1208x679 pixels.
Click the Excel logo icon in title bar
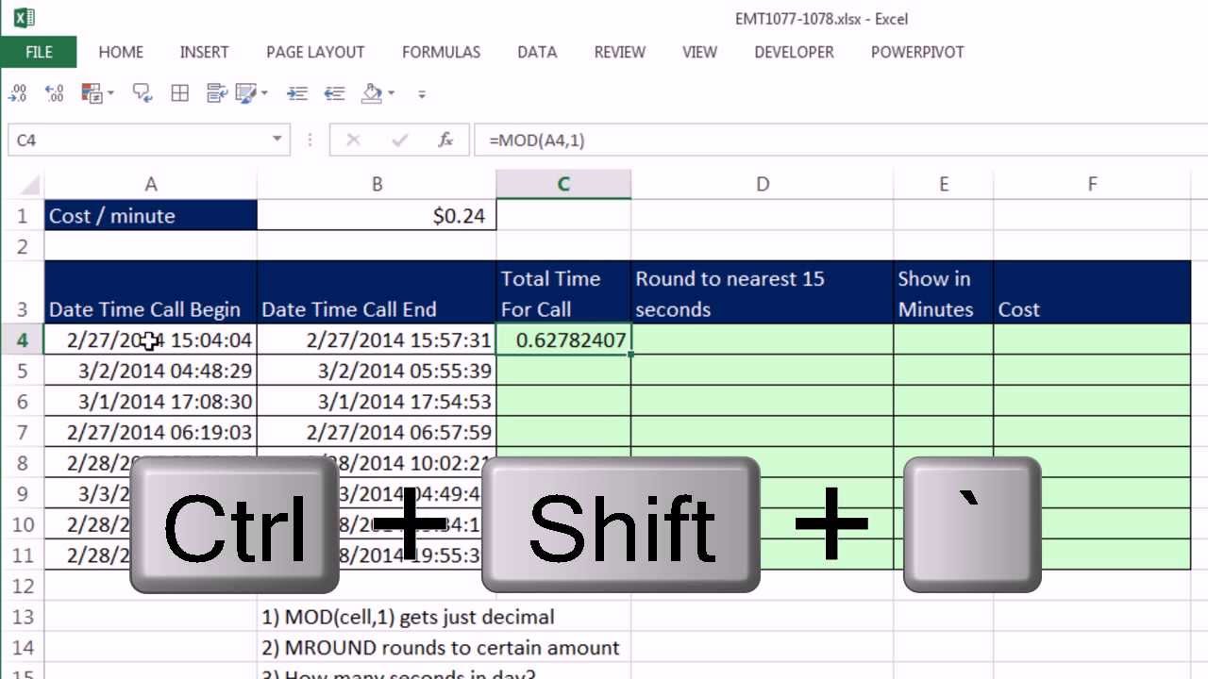(x=25, y=17)
